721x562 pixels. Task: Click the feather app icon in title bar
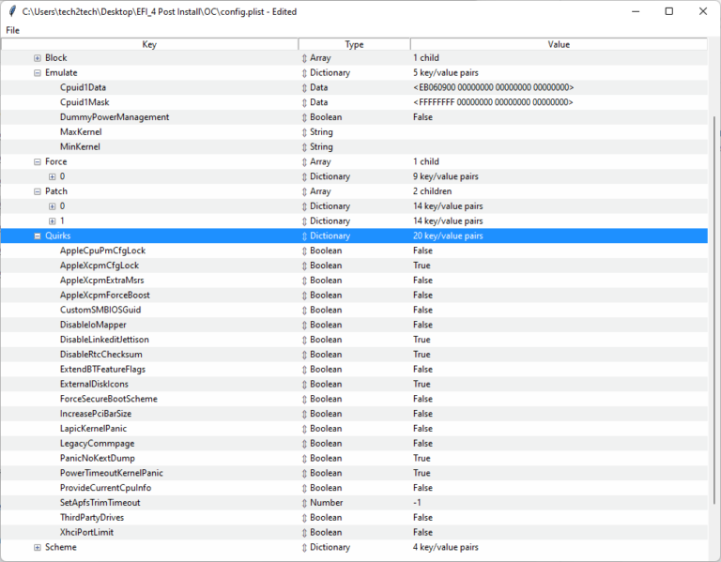coord(10,11)
